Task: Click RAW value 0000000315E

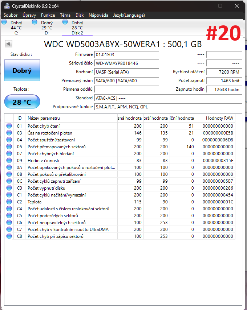Action: coord(218,161)
